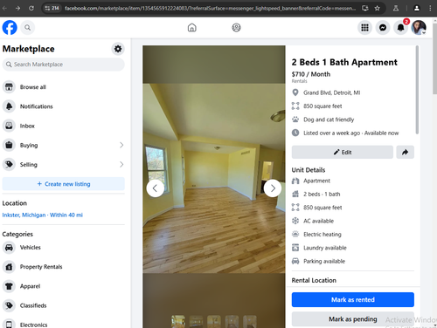Go to the Home feed icon

coord(191,28)
